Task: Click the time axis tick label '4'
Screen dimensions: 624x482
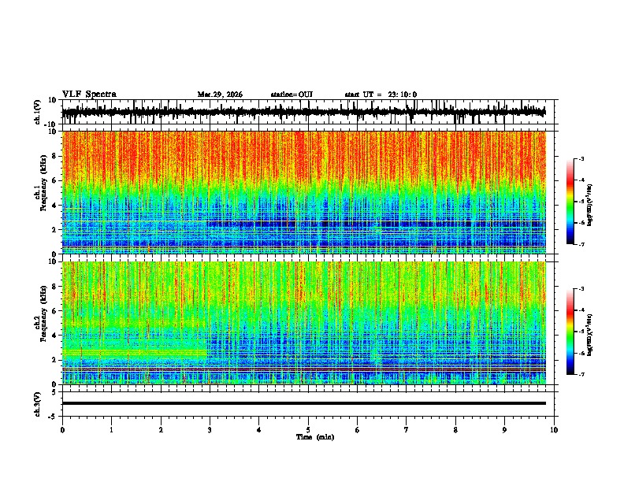Action: [259, 430]
